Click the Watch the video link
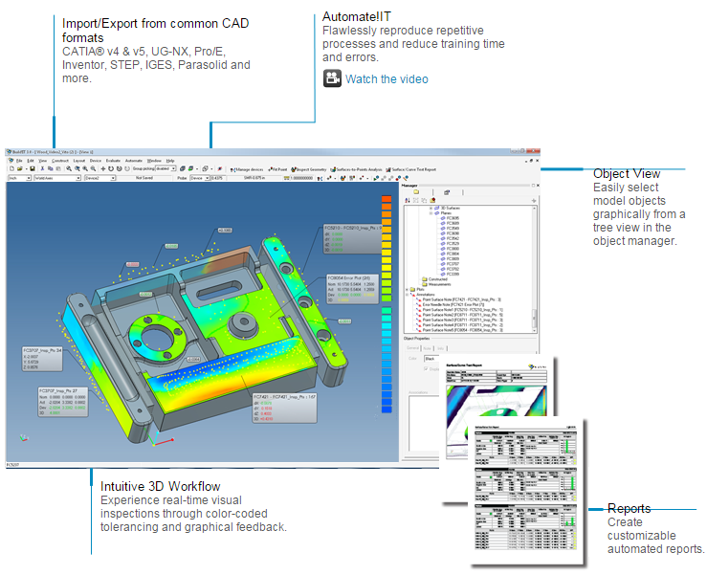Viewport: 707px width, 575px height. point(387,79)
